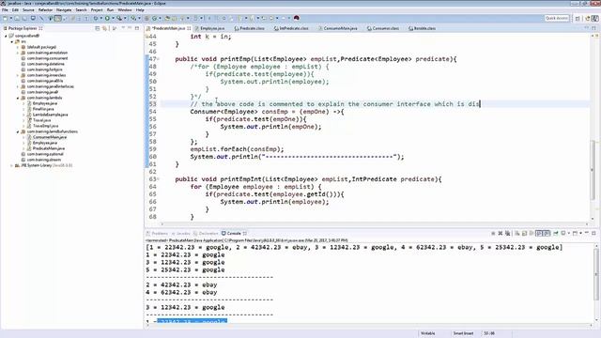Click Link with Editor icon in Package Explorer
Image resolution: width=601 pixels, height=338 pixels.
pos(104,28)
